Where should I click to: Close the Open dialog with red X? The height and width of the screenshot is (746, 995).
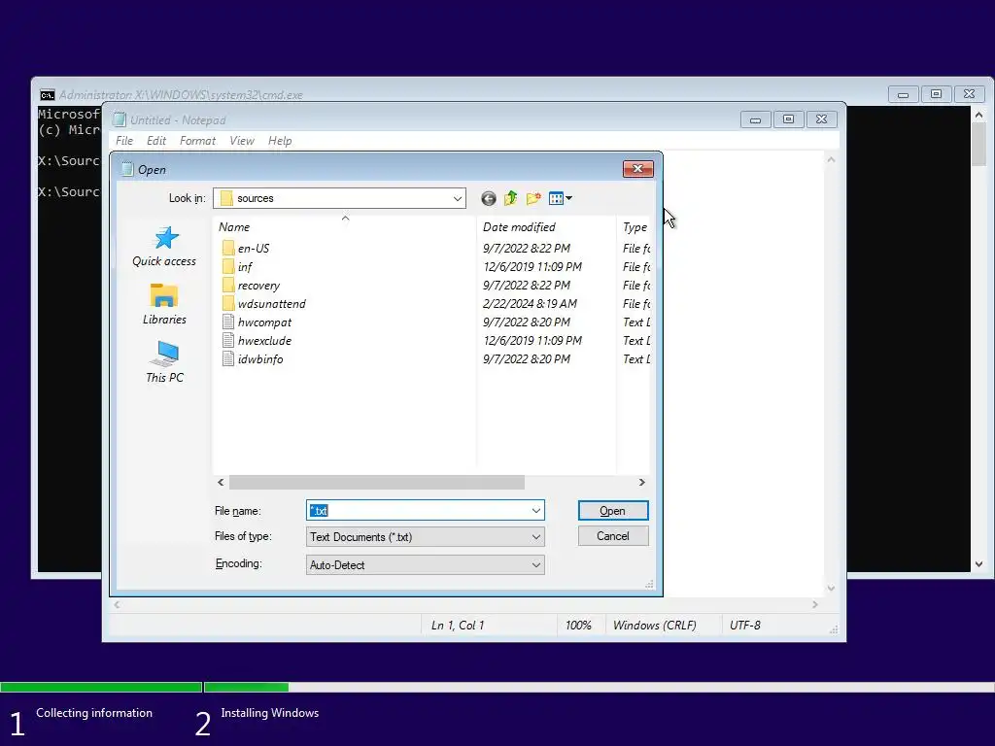click(637, 169)
